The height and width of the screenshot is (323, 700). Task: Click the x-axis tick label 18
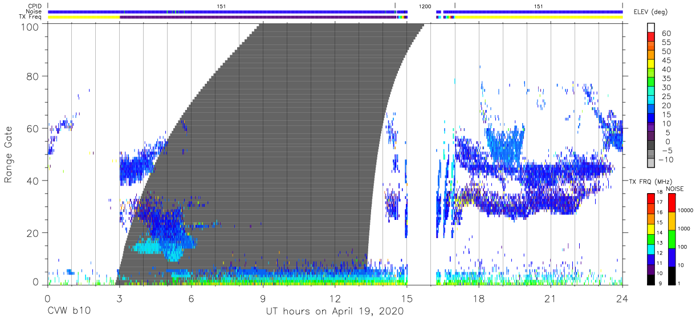coord(478,299)
